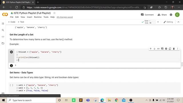Click the Type here to search box
183x103 pixels.
point(31,100)
